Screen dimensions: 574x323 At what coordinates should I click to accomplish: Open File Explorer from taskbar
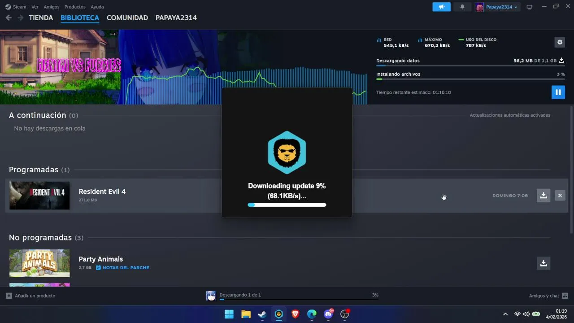click(x=246, y=314)
